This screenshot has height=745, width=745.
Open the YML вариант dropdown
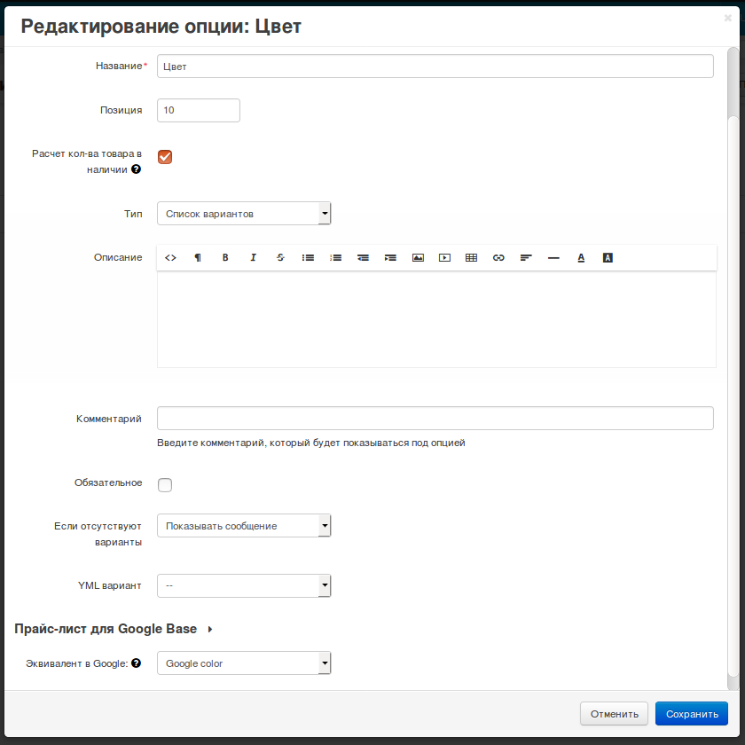click(244, 585)
